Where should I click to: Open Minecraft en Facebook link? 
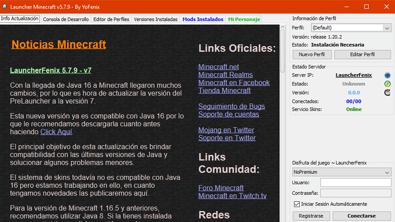[234, 82]
